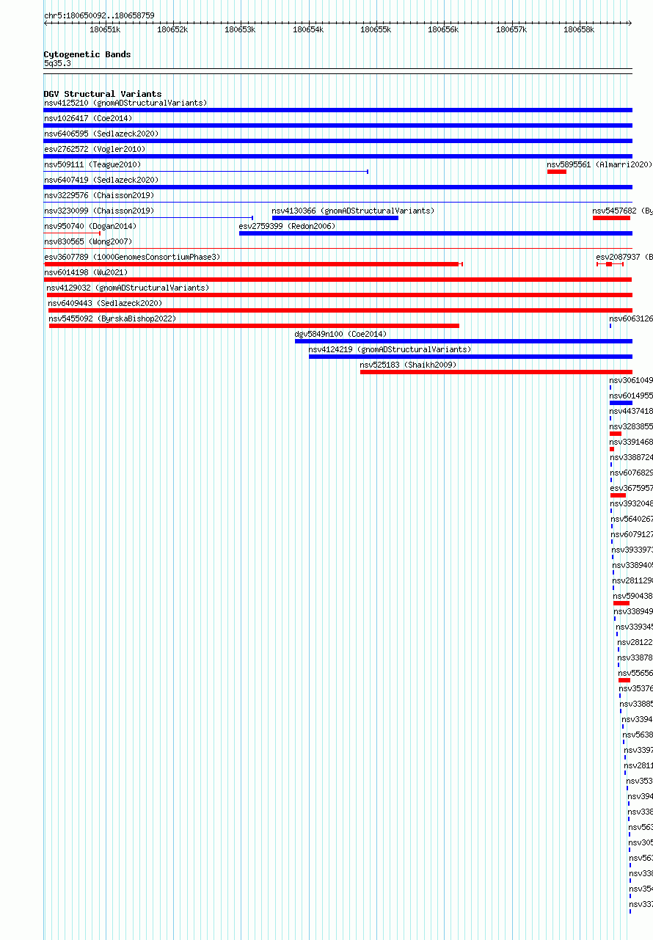Click the 180654k ruler tick label
653x940 pixels.
308,29
